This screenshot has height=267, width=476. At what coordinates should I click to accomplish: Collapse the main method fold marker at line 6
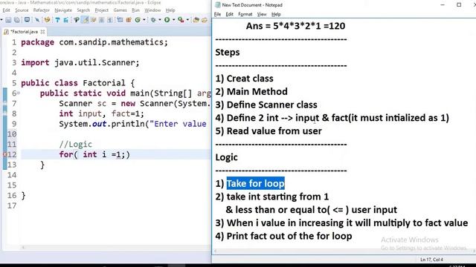pyautogui.click(x=19, y=93)
